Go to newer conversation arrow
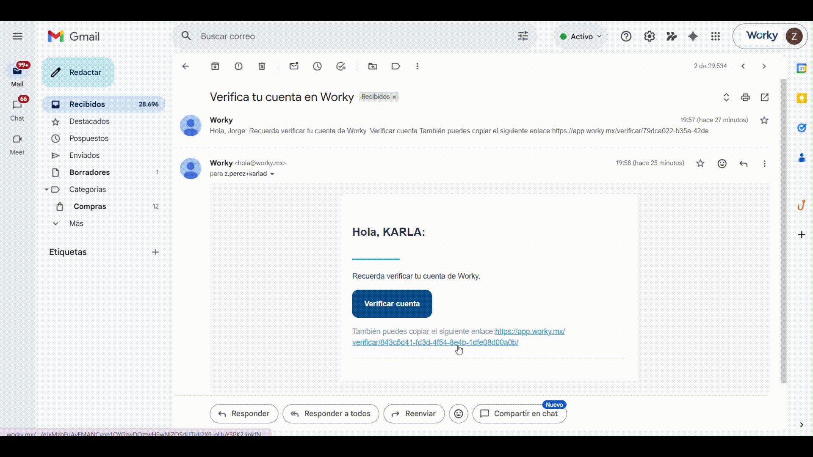Viewport: 813px width, 457px height. click(743, 66)
